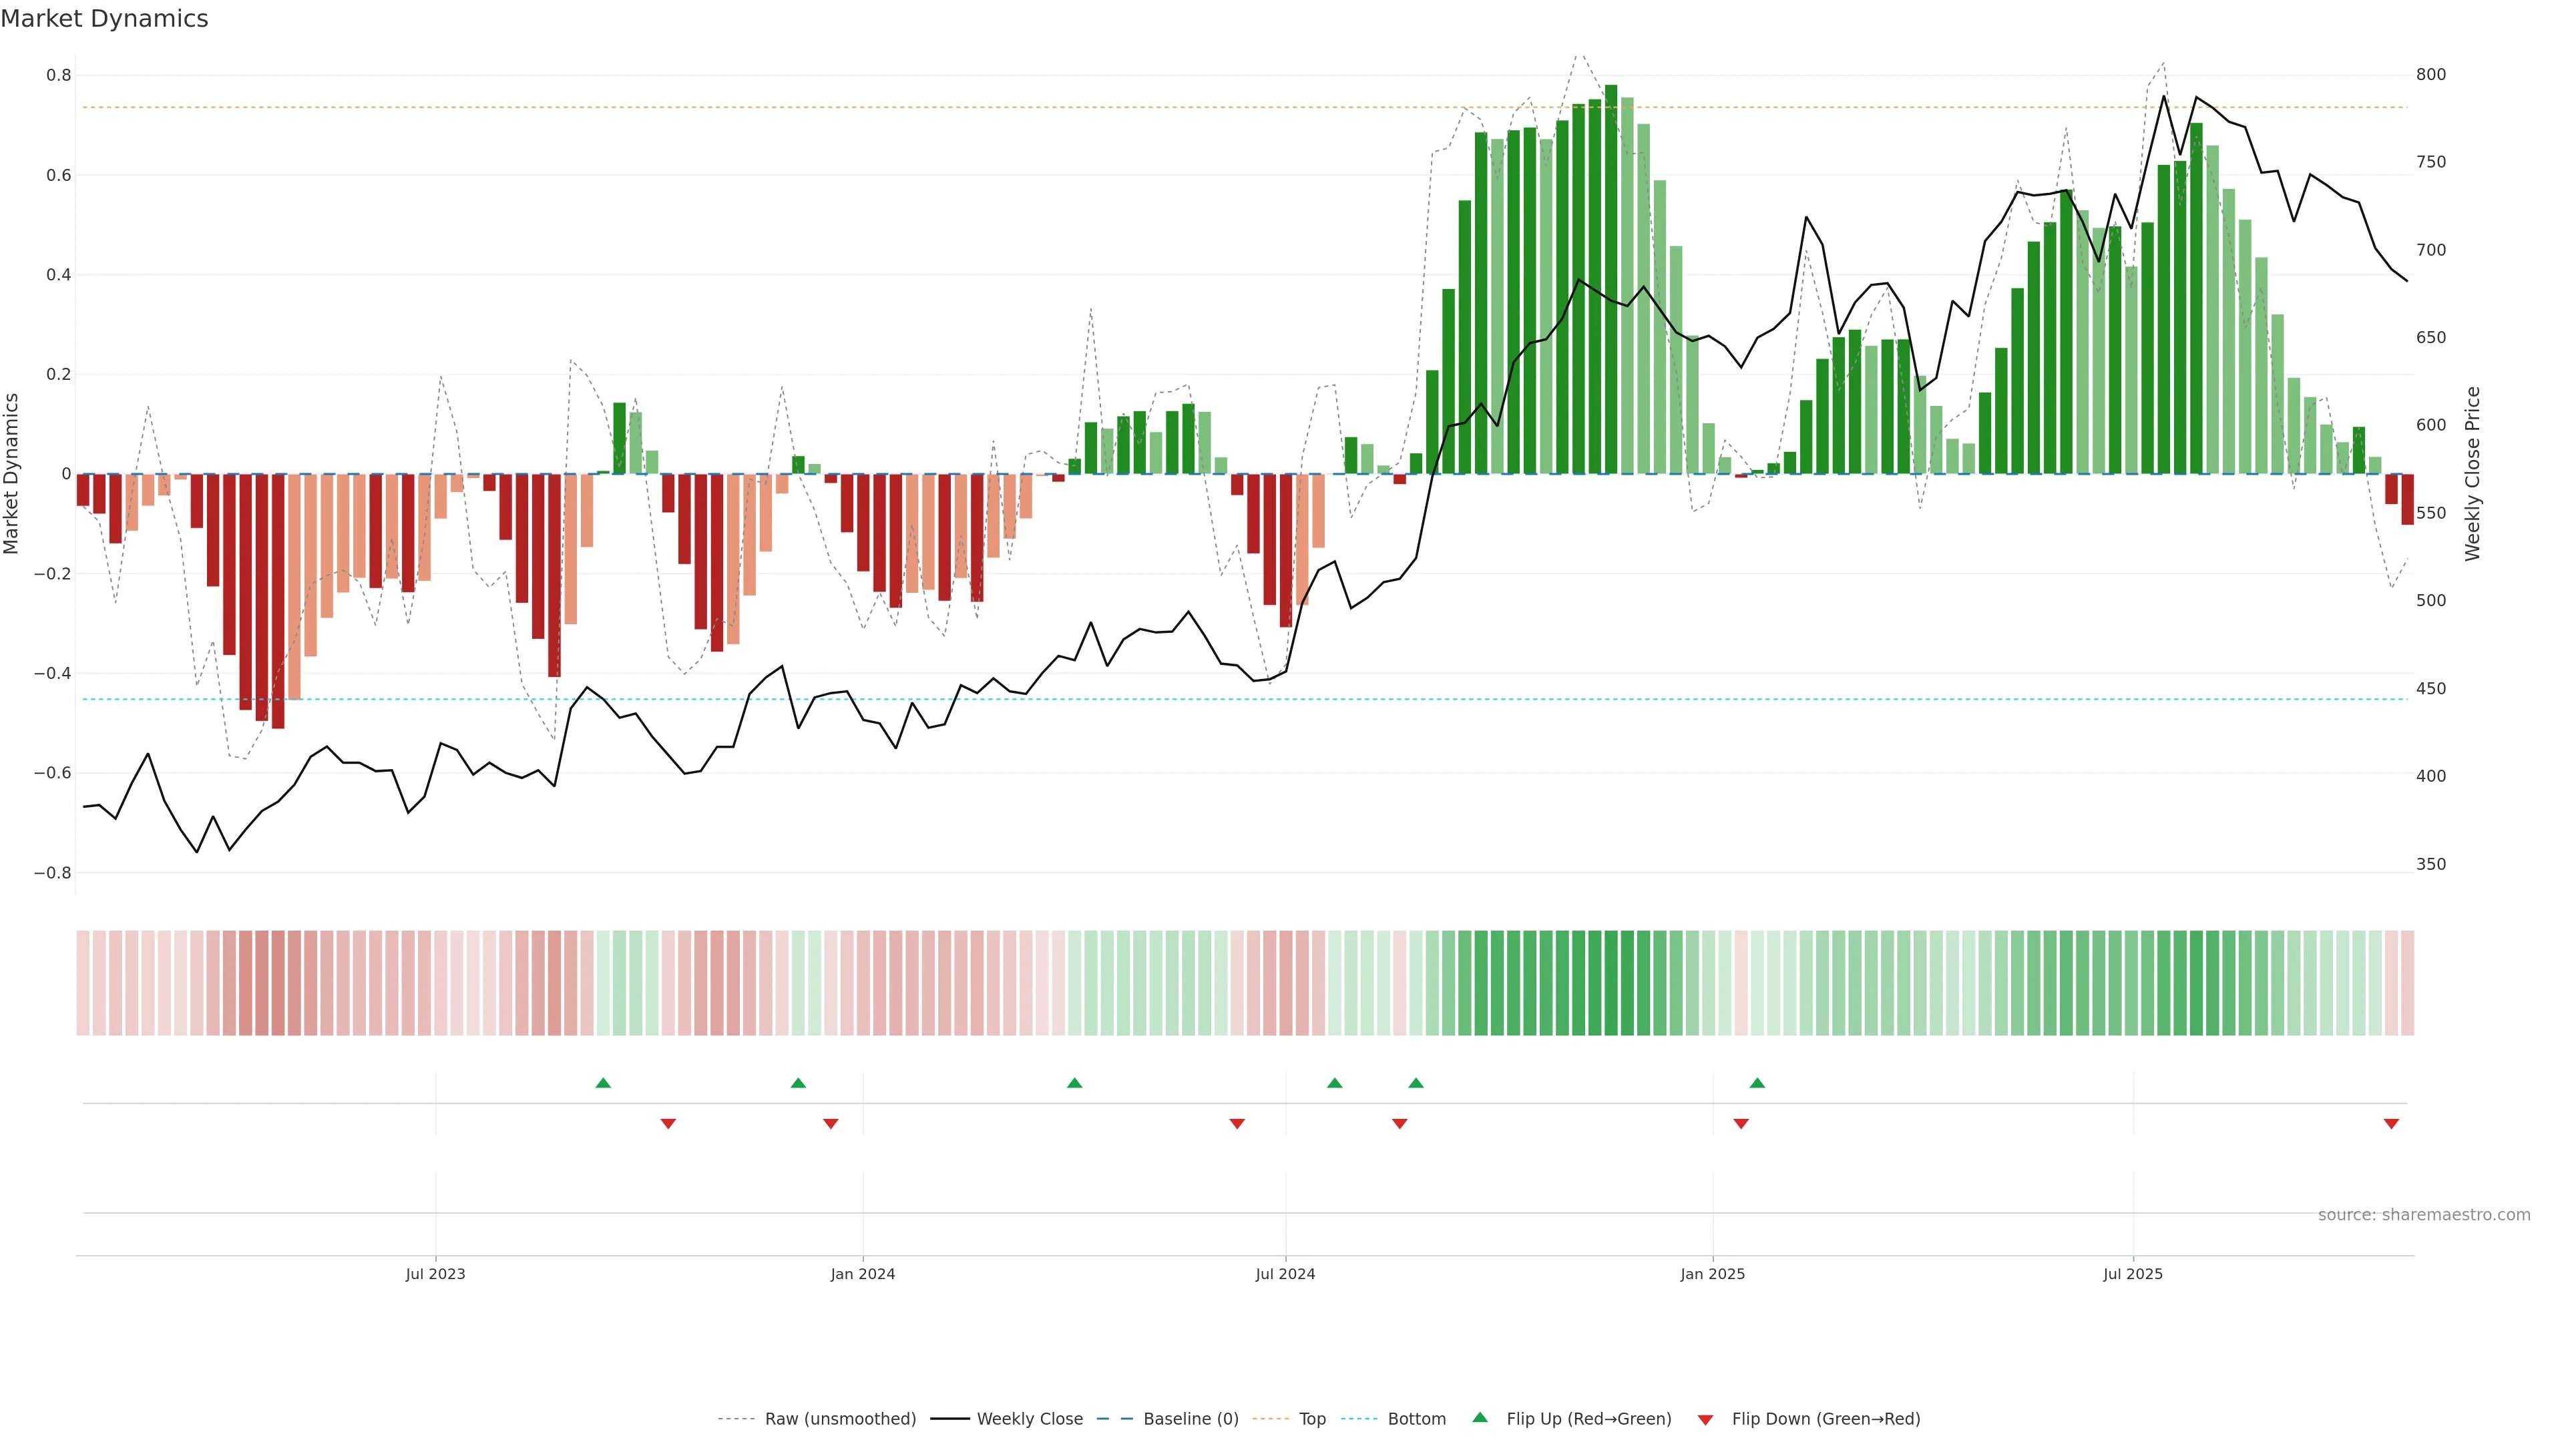Toggle the Top legend entry
The image size is (2564, 1442).
point(1312,1419)
